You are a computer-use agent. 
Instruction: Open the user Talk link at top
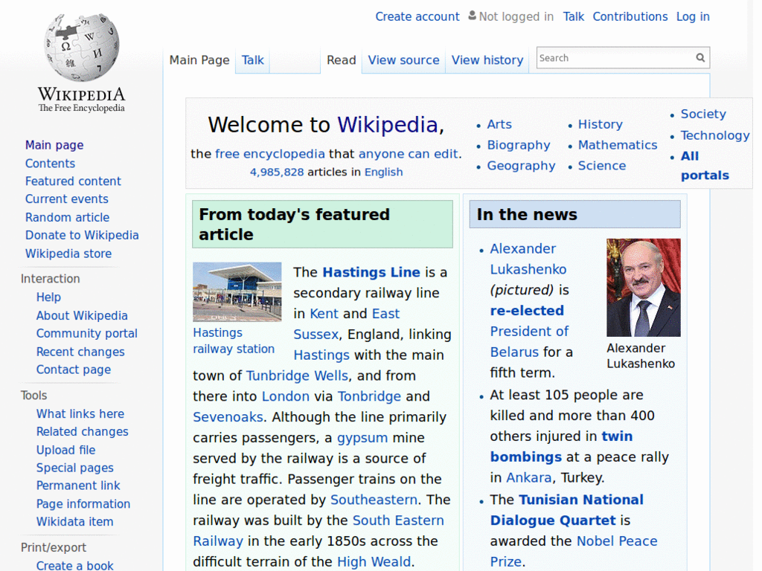(x=574, y=16)
